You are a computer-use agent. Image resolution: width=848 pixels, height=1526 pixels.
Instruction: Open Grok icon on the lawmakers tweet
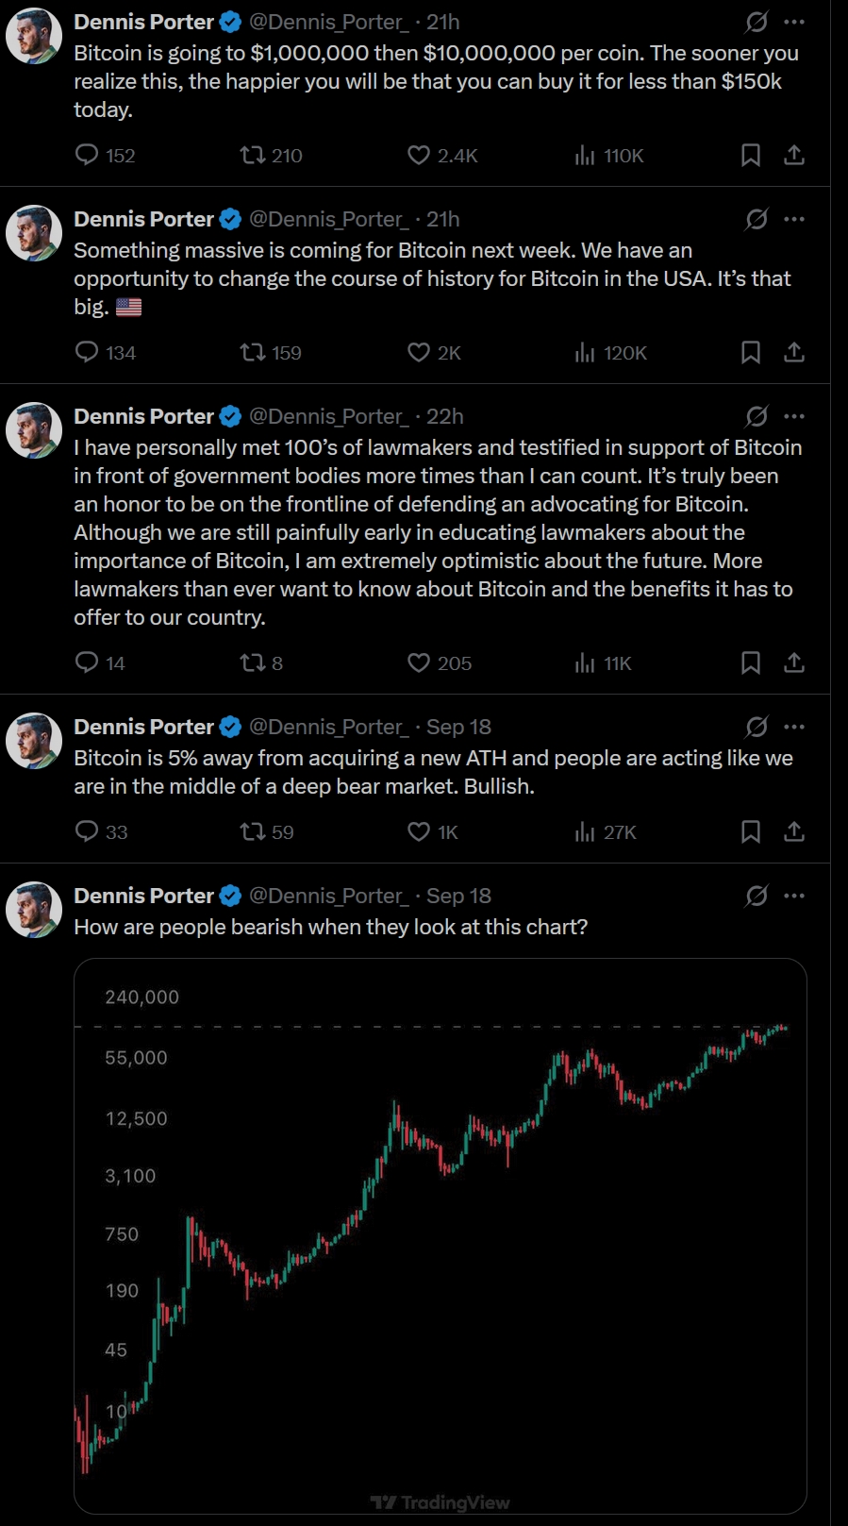click(757, 416)
